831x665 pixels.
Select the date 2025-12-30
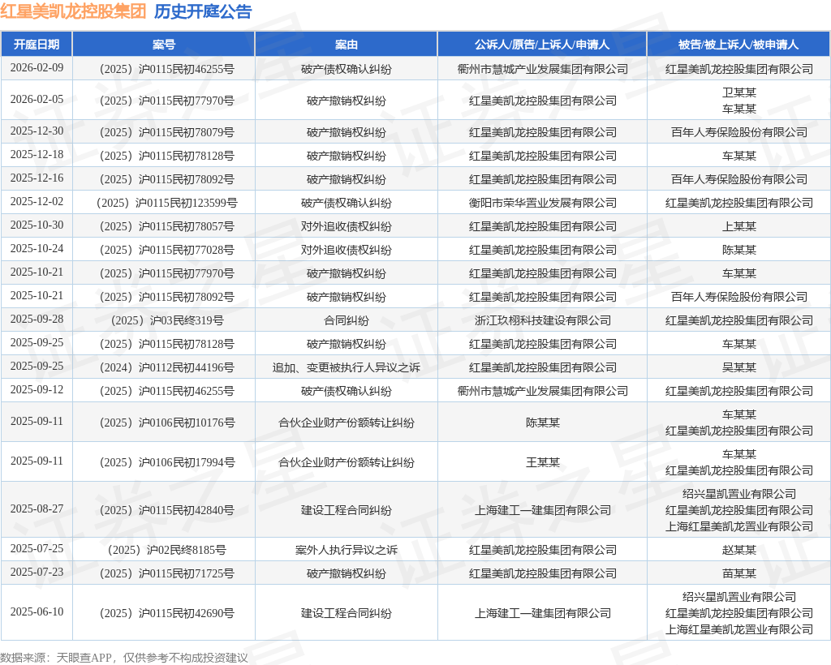37,131
